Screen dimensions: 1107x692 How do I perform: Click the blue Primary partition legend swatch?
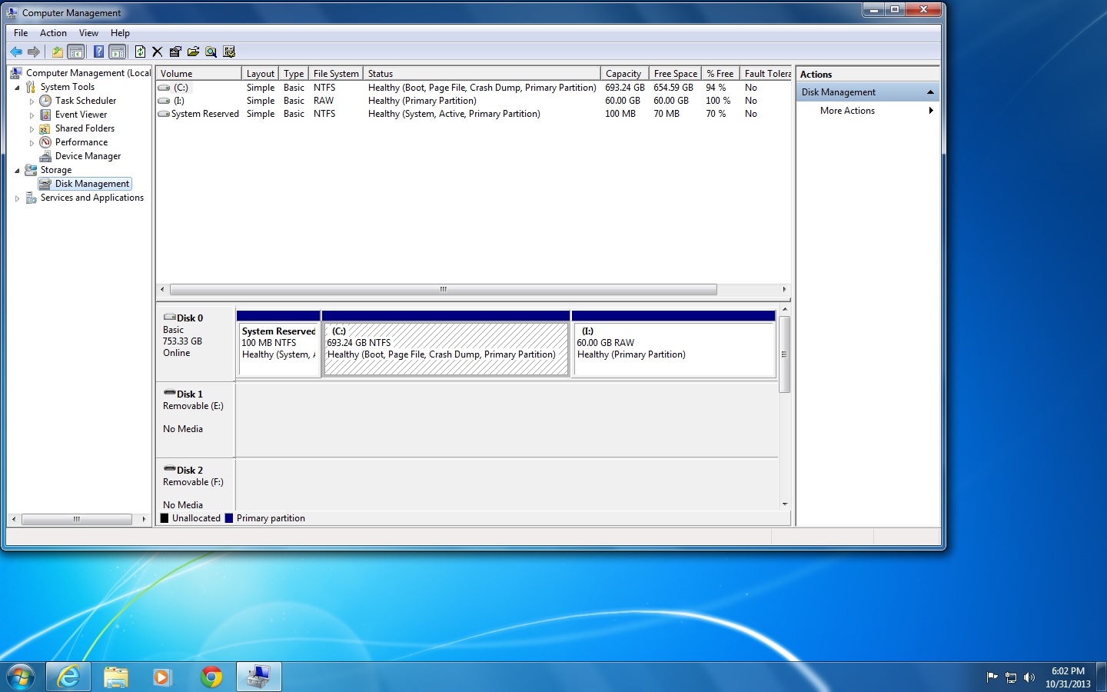pyautogui.click(x=228, y=518)
